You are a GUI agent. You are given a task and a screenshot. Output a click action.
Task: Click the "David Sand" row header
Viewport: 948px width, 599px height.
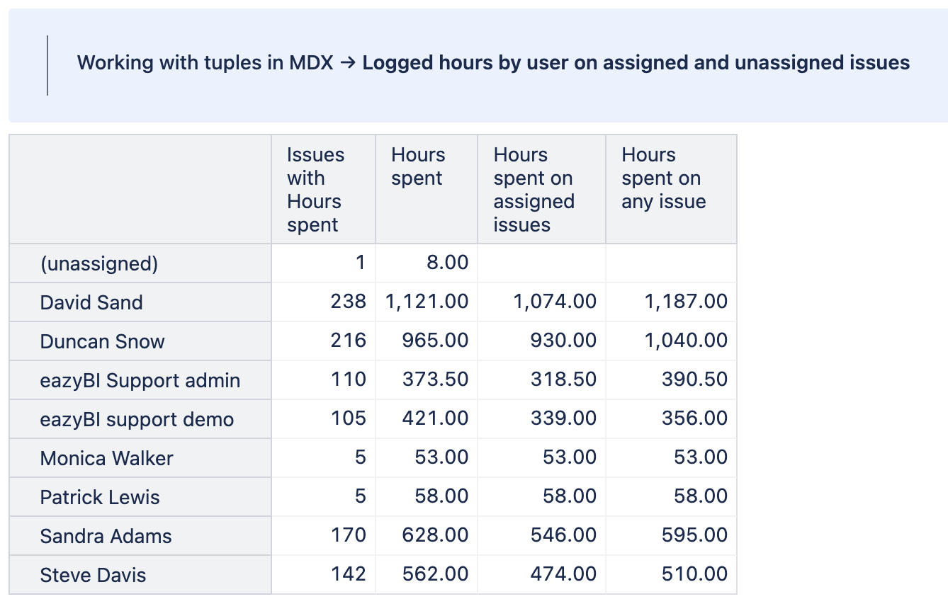[x=91, y=303]
